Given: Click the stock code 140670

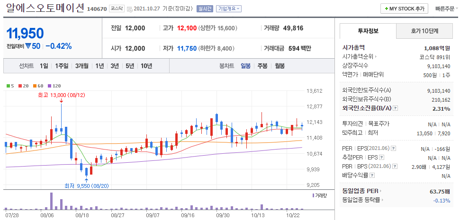Looking at the screenshot, I should click(x=97, y=9).
